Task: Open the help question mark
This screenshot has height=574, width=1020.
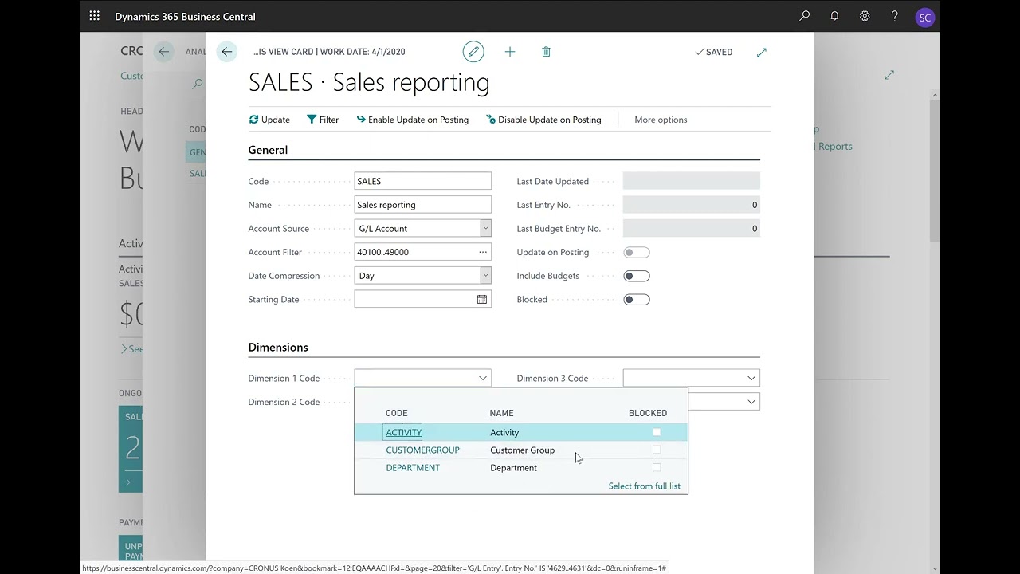Action: point(895,16)
